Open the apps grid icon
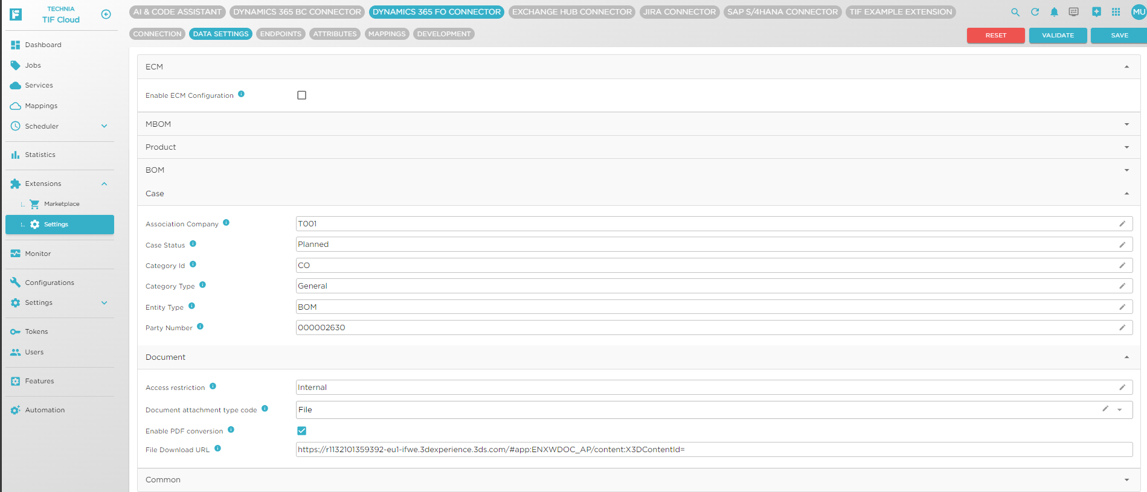This screenshot has width=1147, height=492. [x=1116, y=12]
